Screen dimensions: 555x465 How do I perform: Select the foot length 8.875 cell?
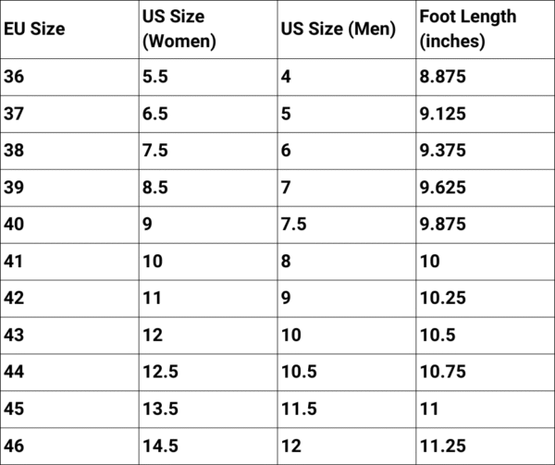pos(442,77)
